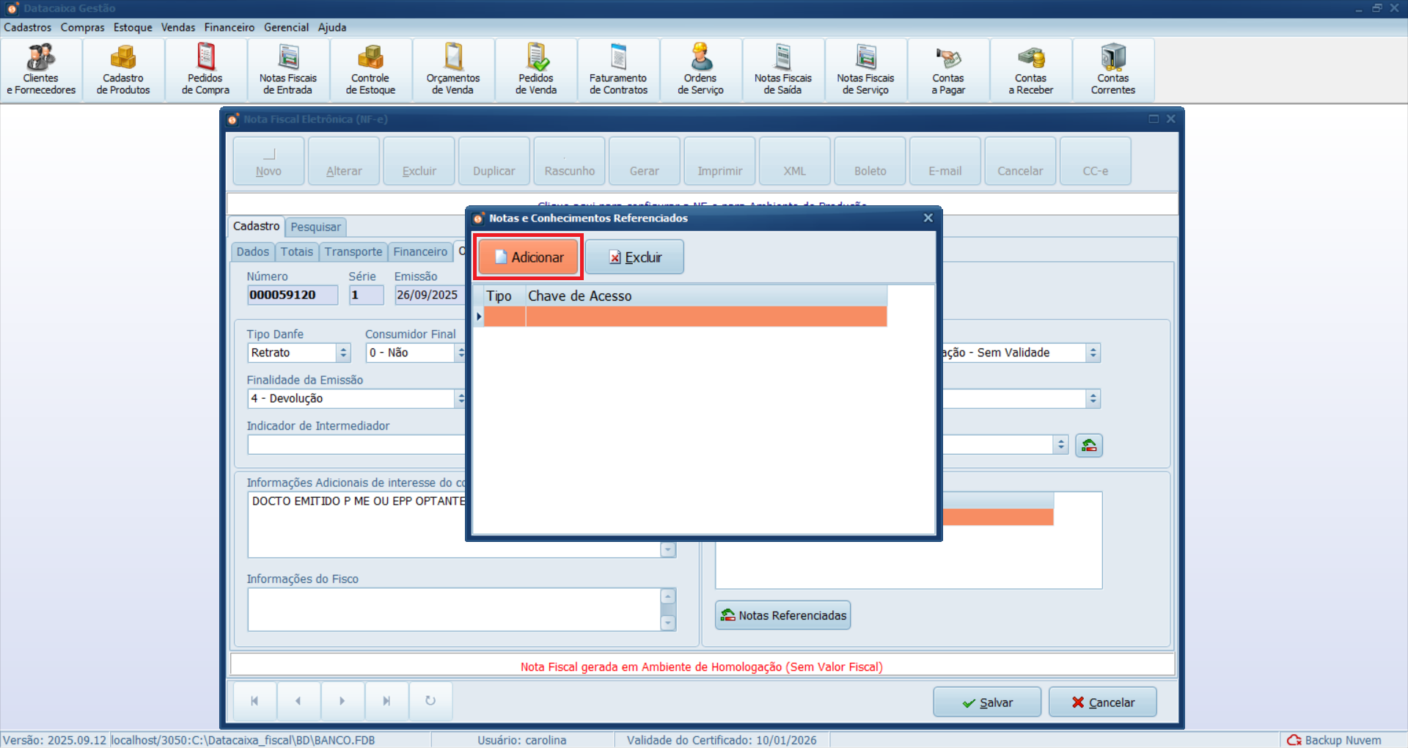Click the Duplicar toolbar button
Screen dimensions: 1408x748
tap(494, 161)
